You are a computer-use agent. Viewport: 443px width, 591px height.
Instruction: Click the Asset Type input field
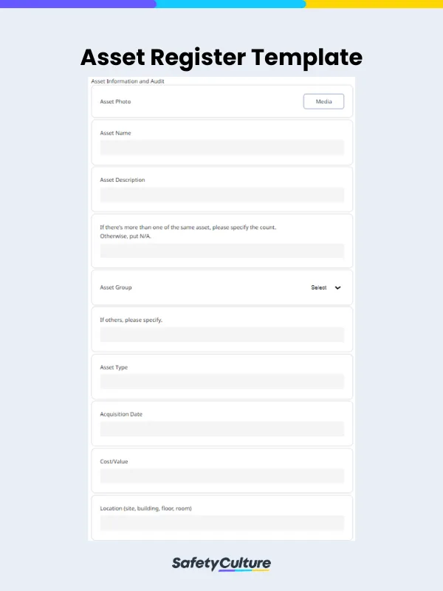221,382
